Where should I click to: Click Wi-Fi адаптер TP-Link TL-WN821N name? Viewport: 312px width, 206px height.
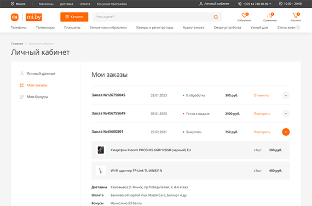(136, 170)
